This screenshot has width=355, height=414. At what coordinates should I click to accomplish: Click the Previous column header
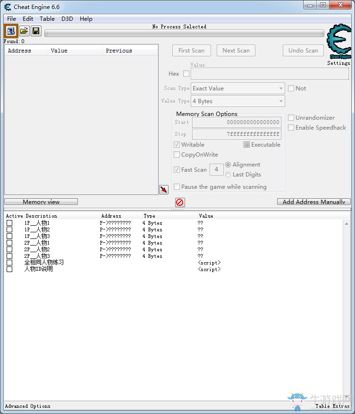point(130,51)
